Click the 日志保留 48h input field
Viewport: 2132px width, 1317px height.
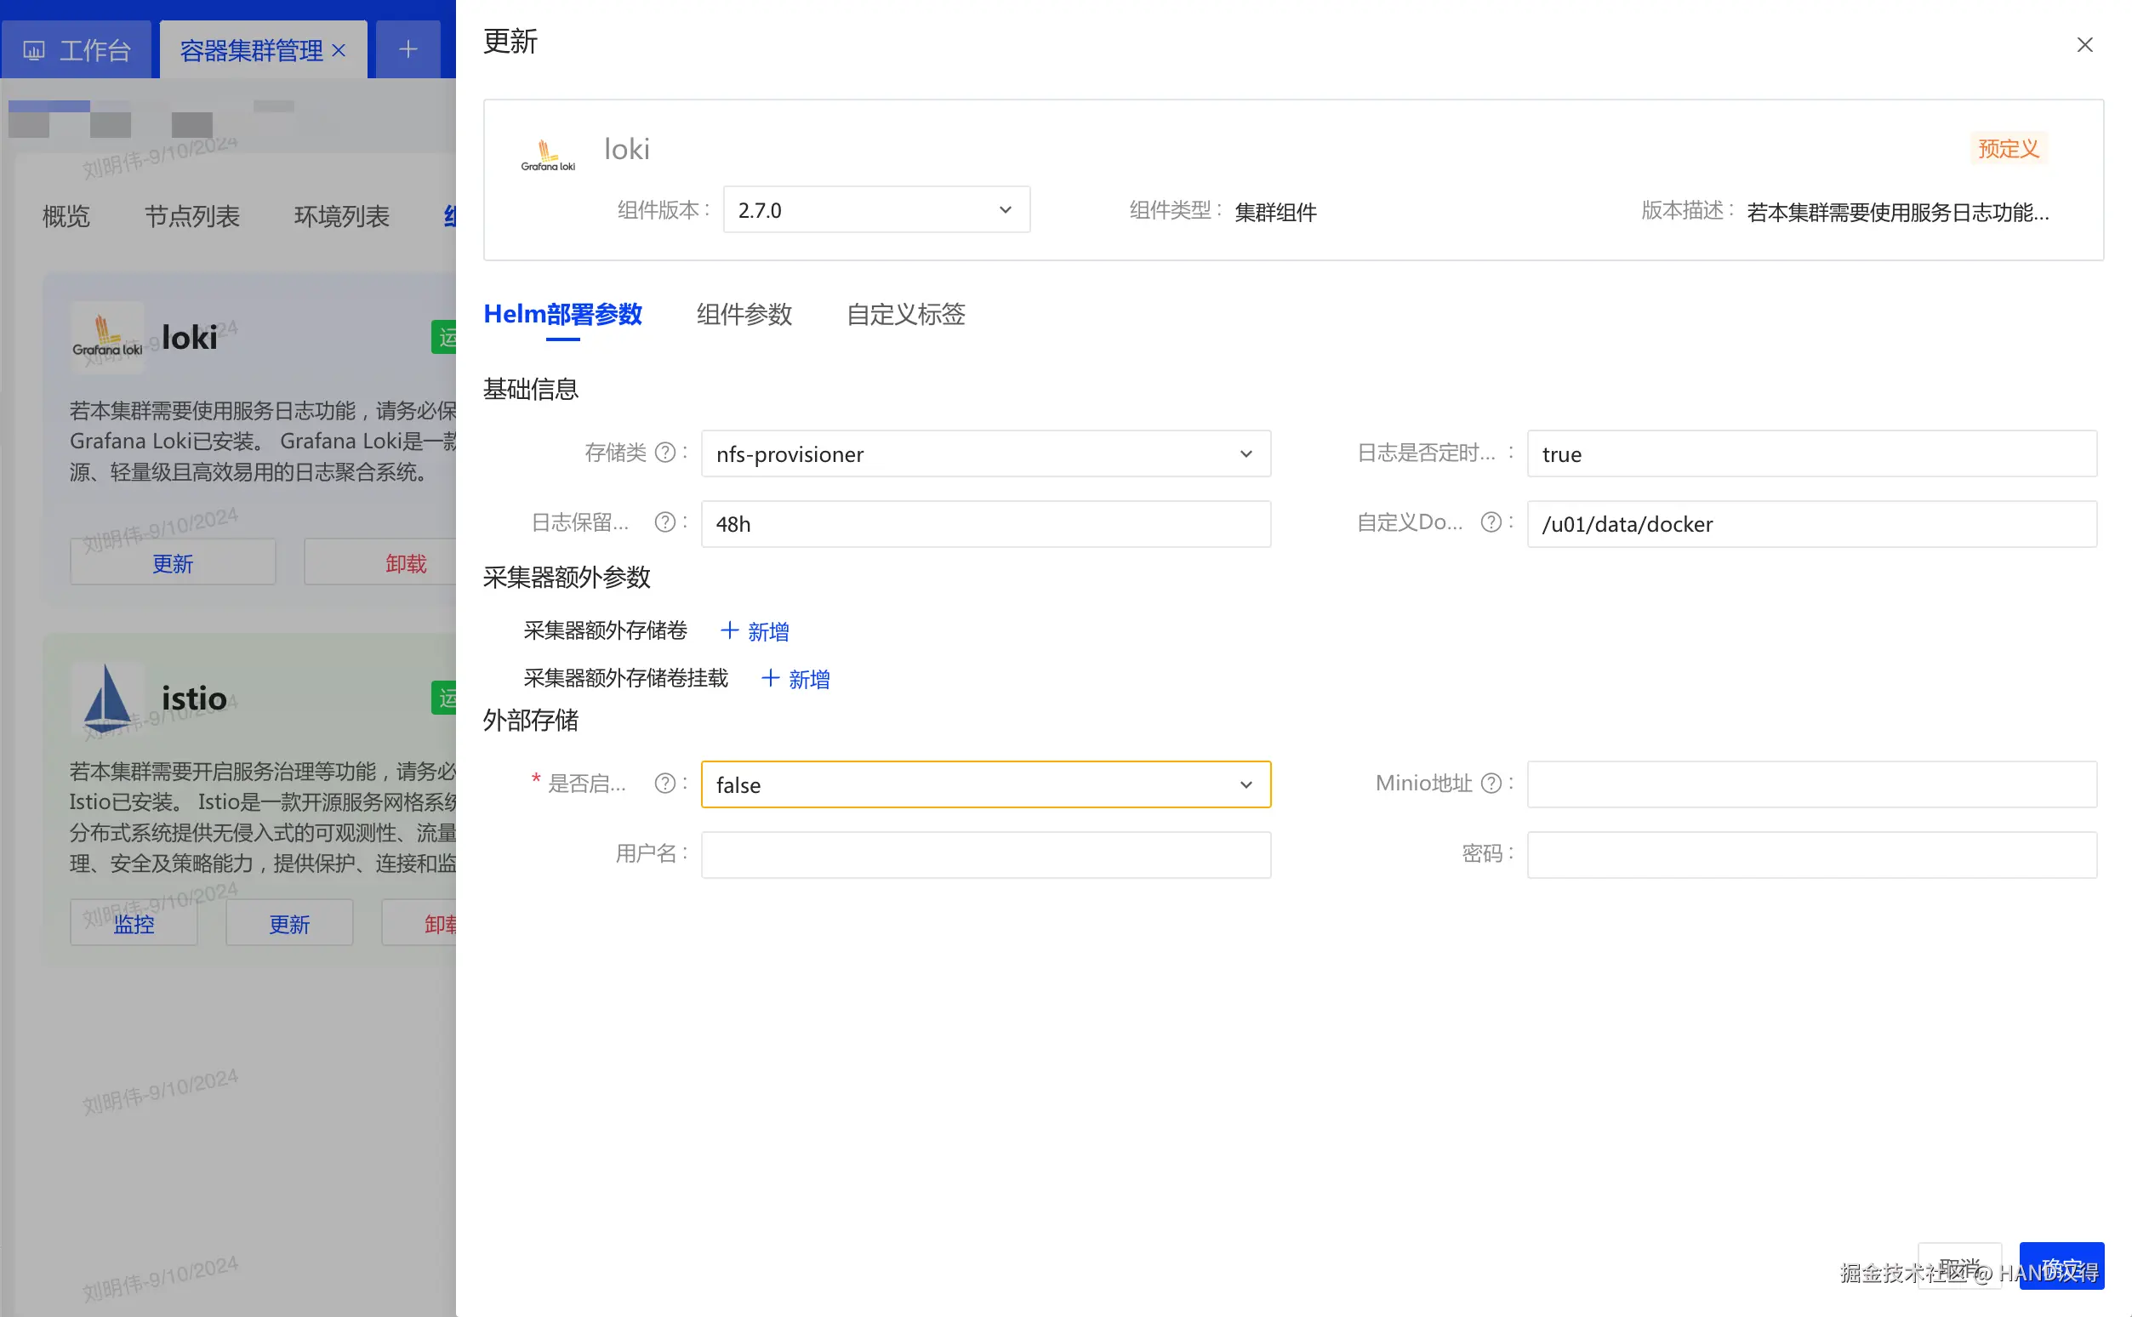pyautogui.click(x=985, y=523)
